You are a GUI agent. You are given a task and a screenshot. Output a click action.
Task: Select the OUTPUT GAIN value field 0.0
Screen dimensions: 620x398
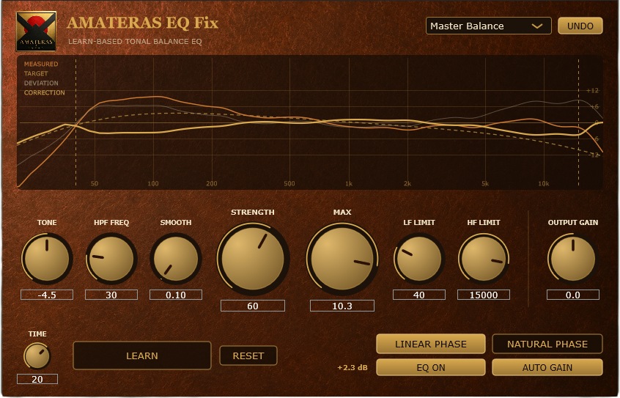pyautogui.click(x=573, y=295)
